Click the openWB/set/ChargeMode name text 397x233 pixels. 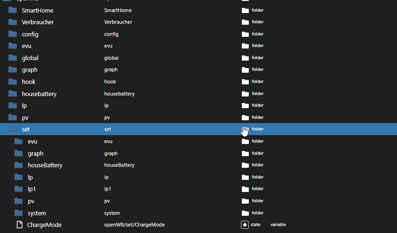[134, 225]
